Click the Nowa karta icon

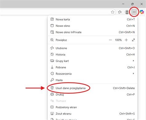coord(52,19)
